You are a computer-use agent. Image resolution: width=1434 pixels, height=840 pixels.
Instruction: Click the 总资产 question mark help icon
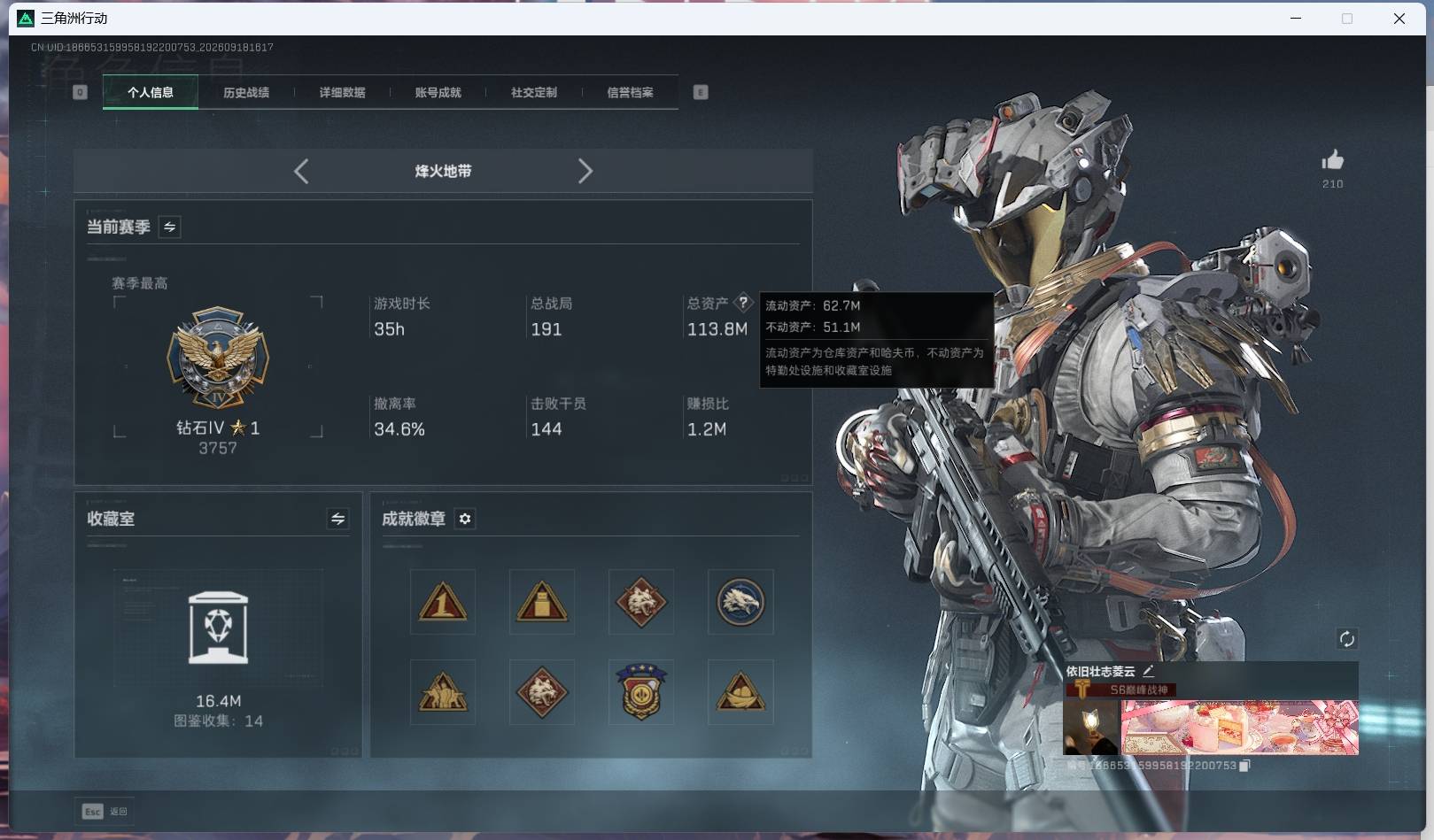coord(743,303)
